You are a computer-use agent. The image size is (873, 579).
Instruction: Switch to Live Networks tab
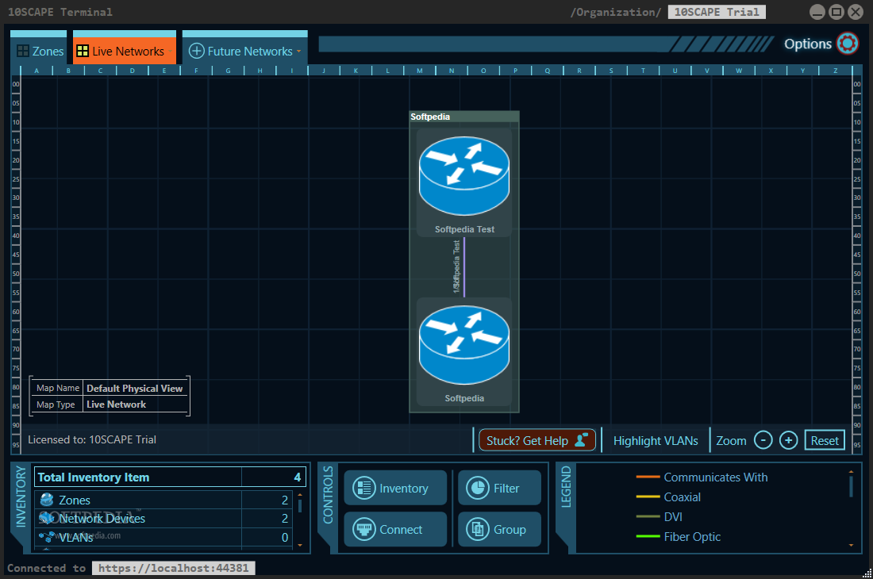click(x=124, y=48)
